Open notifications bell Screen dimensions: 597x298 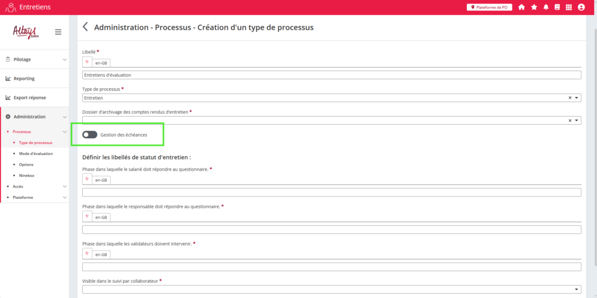tap(546, 7)
